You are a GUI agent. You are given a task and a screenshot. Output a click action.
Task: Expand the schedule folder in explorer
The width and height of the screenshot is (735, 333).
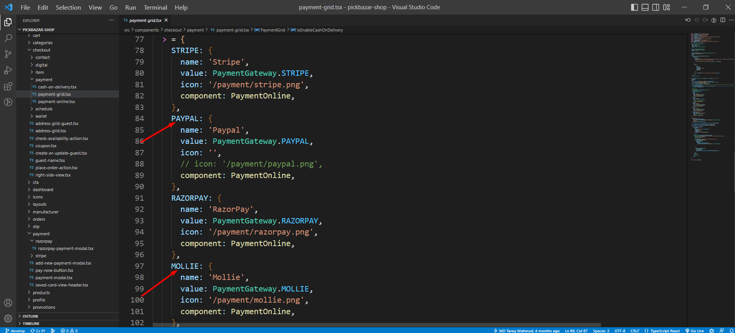pyautogui.click(x=44, y=109)
